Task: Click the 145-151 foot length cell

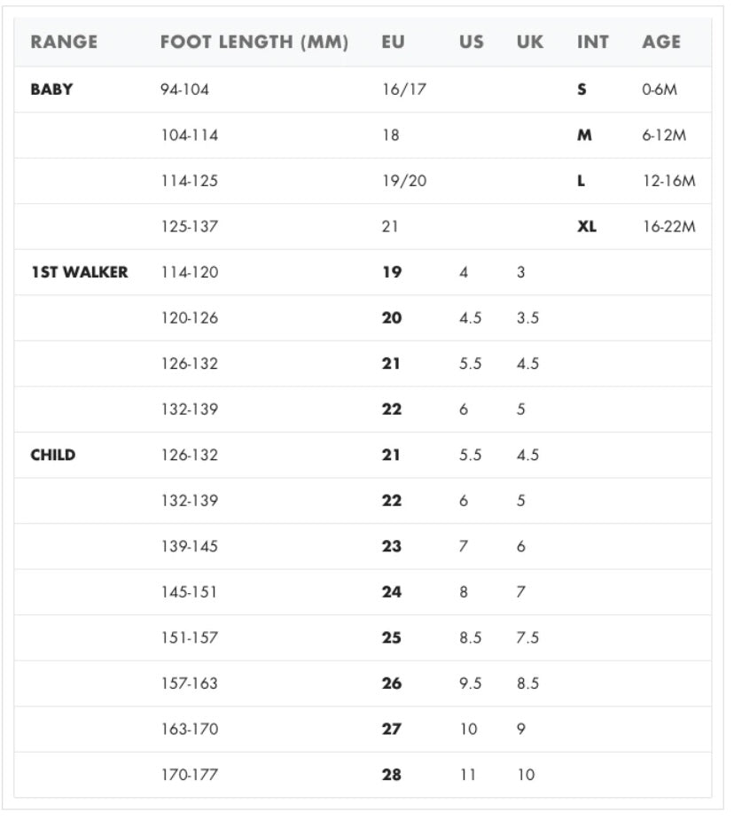Action: (x=189, y=592)
